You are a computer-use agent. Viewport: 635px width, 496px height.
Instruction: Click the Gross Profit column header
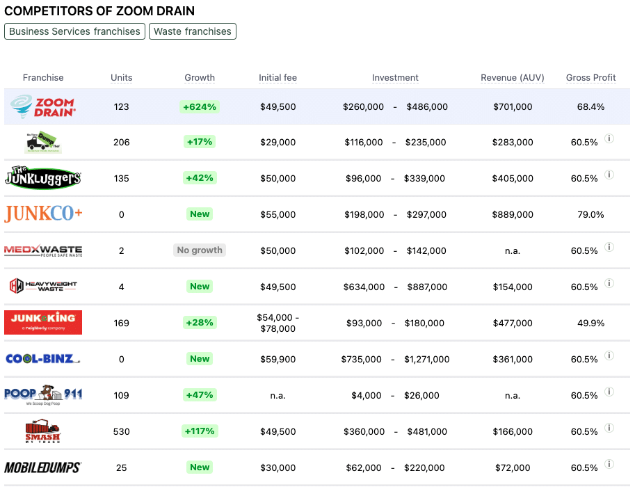coord(591,77)
